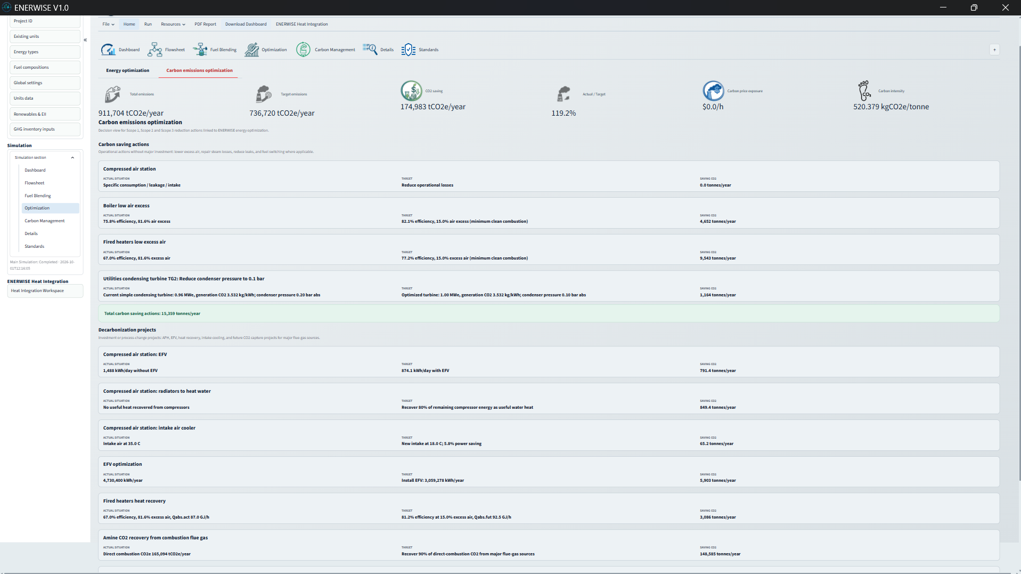Click the Carbon intensity footprint icon
Screen dimensions: 1021x574
pyautogui.click(x=864, y=91)
